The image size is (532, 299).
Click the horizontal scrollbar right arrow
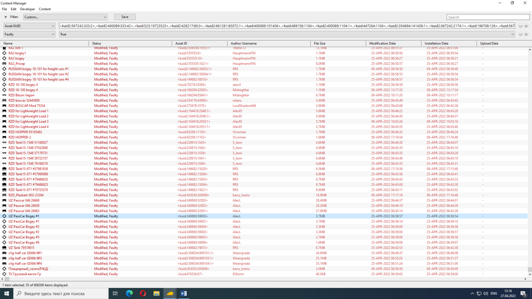point(525,279)
